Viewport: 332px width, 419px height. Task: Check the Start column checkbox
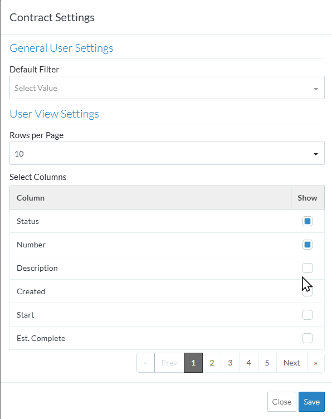click(307, 315)
